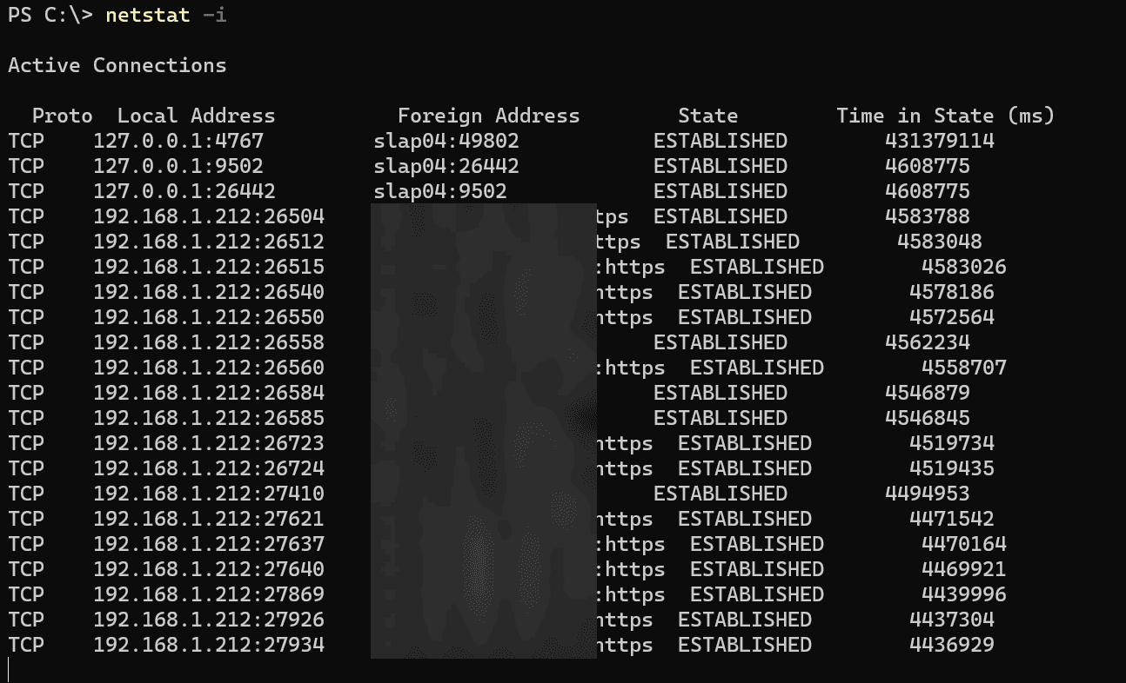Click TCP in the 127.0.0.1:4767 row
This screenshot has width=1126, height=683.
coord(26,141)
